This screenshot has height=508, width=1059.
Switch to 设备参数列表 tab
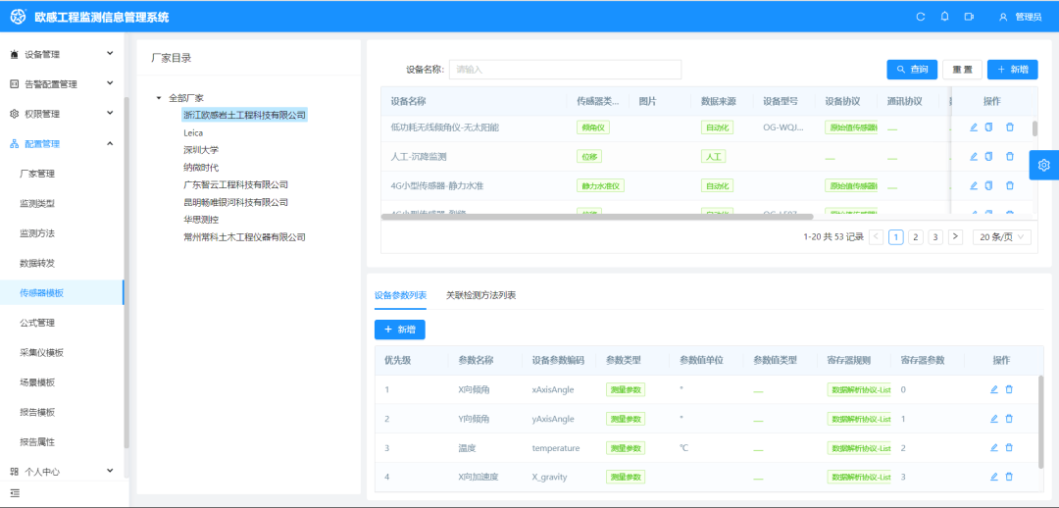point(400,295)
